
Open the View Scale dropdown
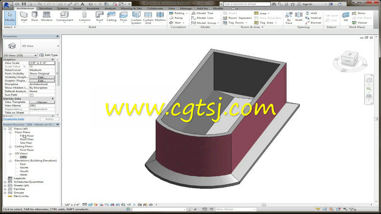[x=42, y=63]
